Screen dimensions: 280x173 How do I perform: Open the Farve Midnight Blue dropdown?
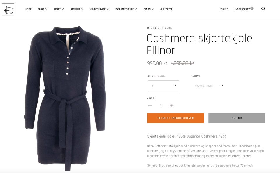[x=209, y=86]
